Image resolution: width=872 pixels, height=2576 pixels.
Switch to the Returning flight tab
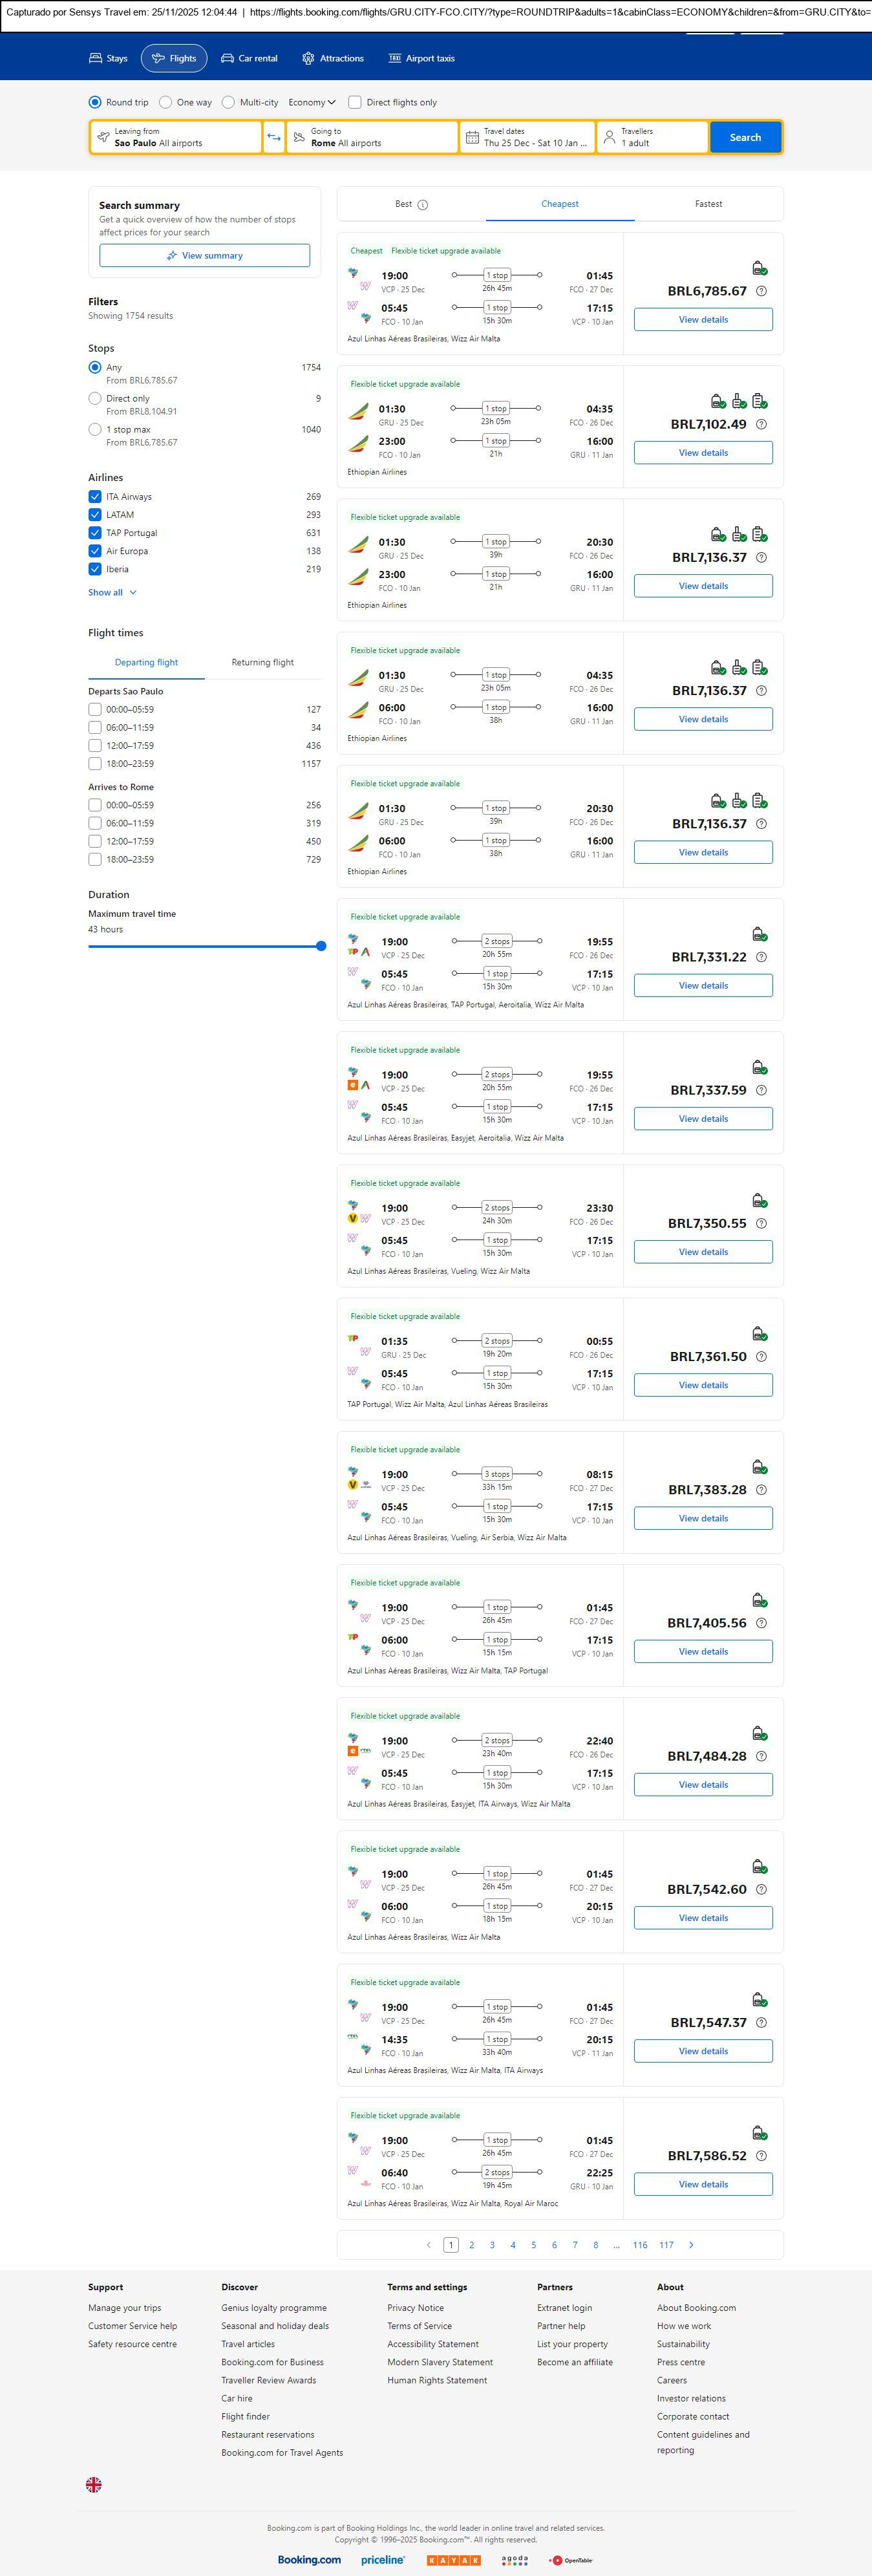262,662
